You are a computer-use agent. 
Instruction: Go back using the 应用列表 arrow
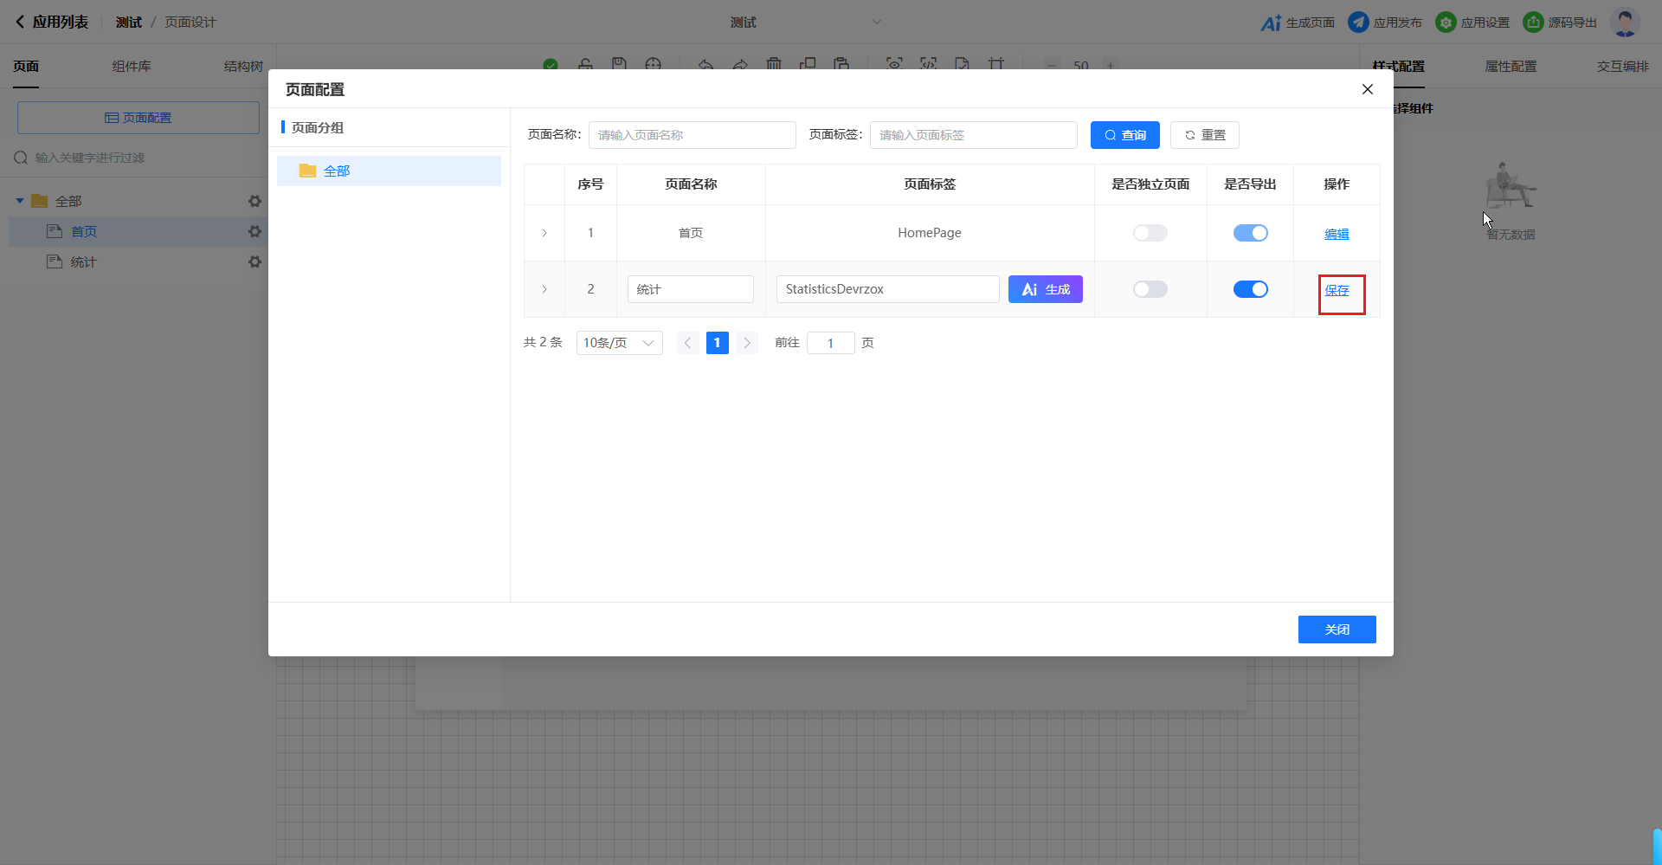point(20,23)
